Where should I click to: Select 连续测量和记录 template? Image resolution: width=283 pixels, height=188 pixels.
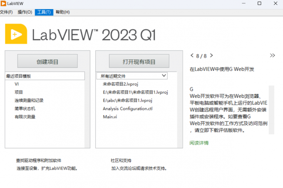coord(29,101)
